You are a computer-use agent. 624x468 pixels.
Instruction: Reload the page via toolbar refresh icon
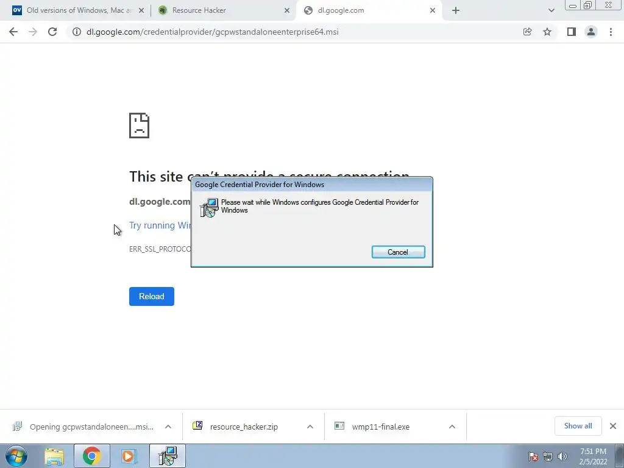click(52, 32)
